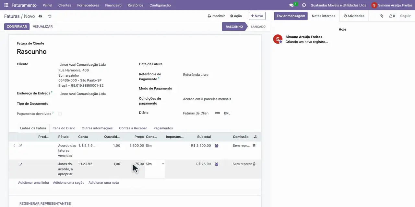415x207 pixels.
Task: Delete the Acordo das faturas vencidas line
Action: (254, 146)
